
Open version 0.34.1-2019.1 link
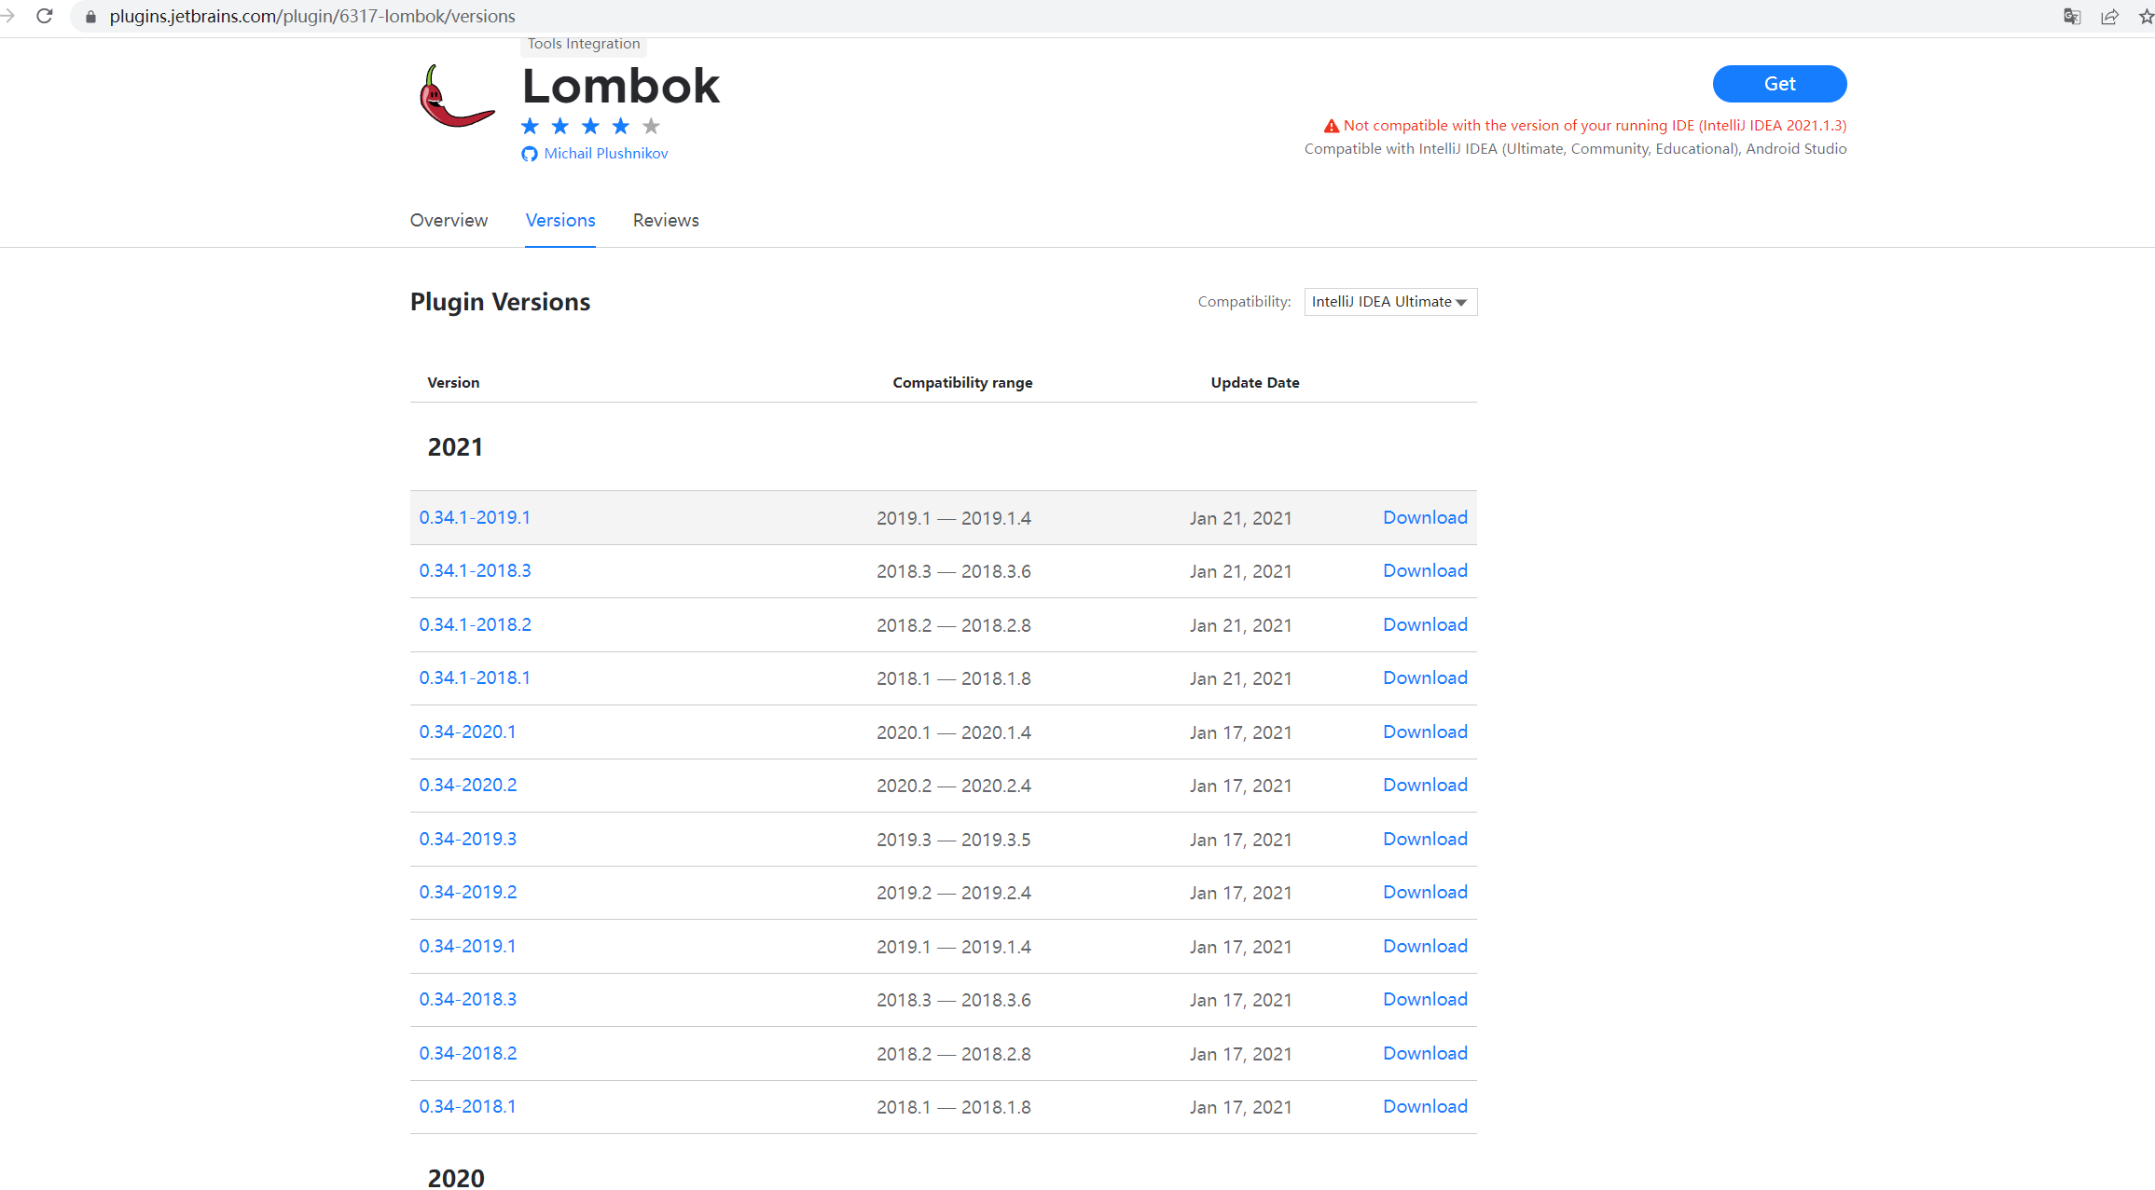click(x=475, y=517)
